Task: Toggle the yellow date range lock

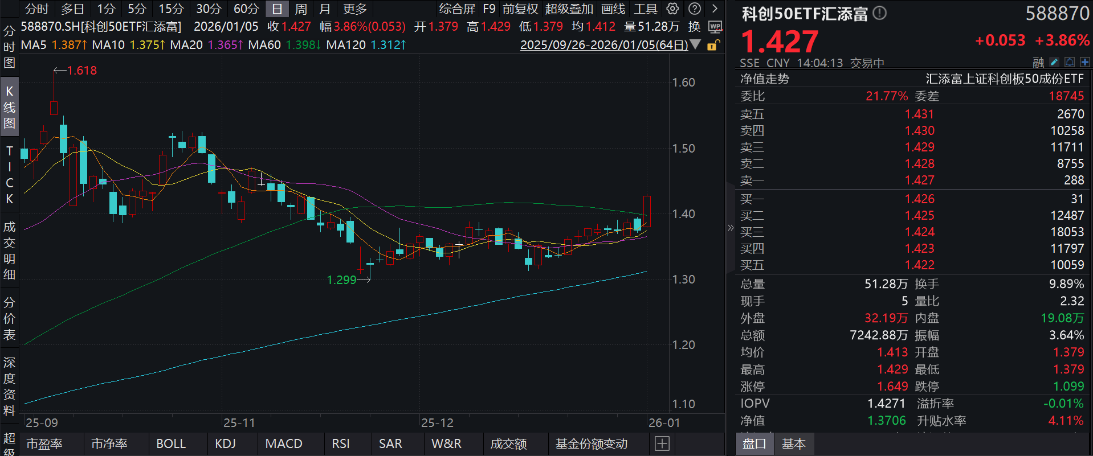Action: click(713, 45)
